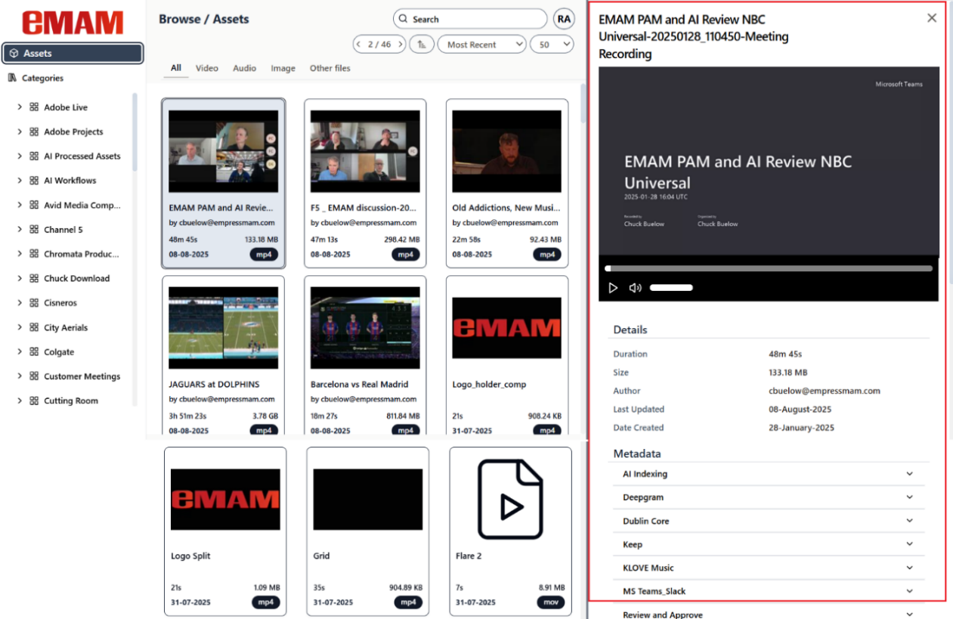The height and width of the screenshot is (619, 953).
Task: Mute the video with the speaker icon
Action: tap(635, 288)
